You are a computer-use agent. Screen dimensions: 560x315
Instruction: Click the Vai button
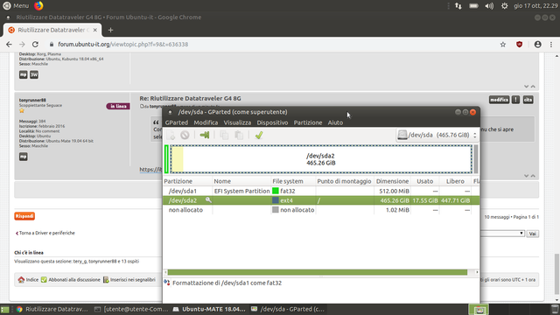(x=533, y=234)
